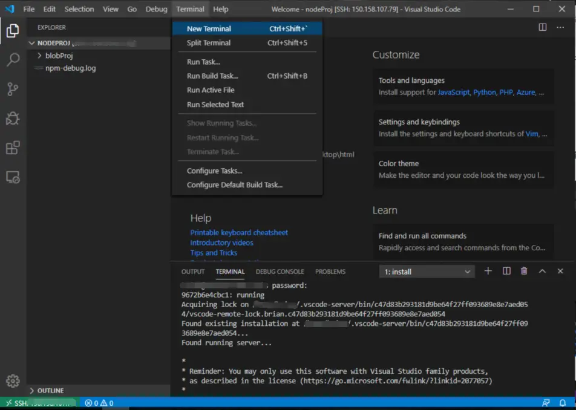This screenshot has width=576, height=410.
Task: Open the Extensions view icon
Action: click(x=13, y=148)
